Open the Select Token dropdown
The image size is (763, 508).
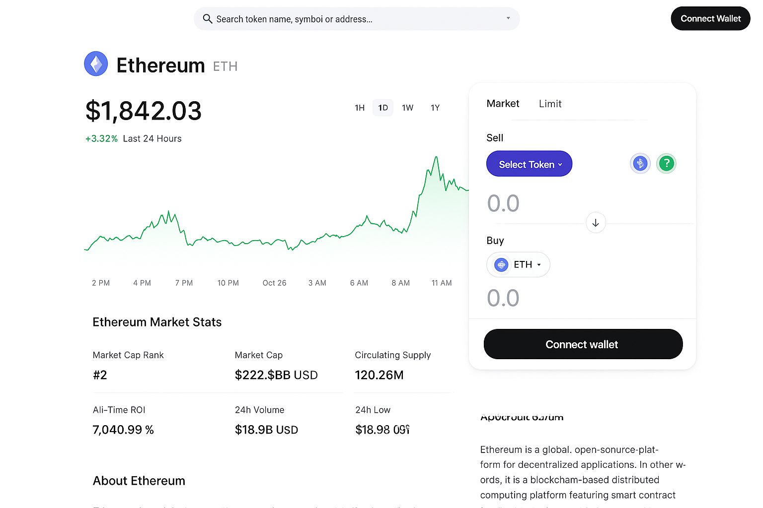click(x=529, y=164)
